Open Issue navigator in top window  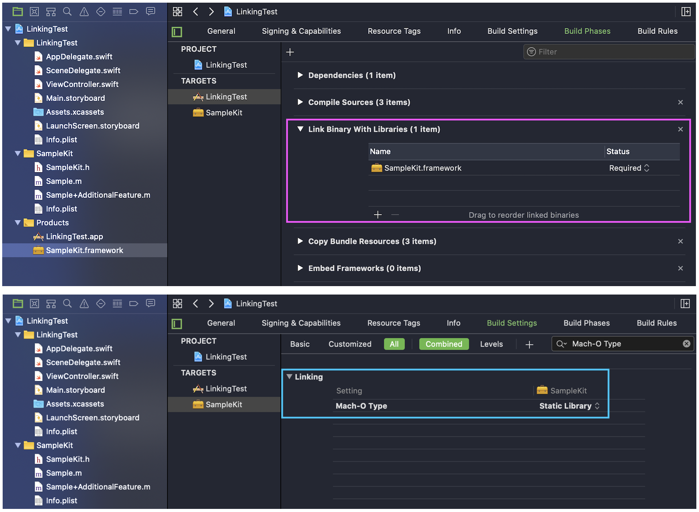[84, 12]
